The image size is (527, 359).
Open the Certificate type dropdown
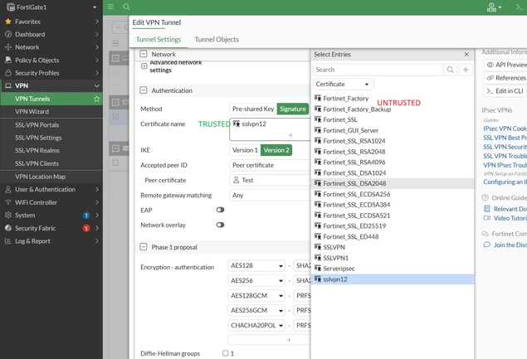(343, 84)
